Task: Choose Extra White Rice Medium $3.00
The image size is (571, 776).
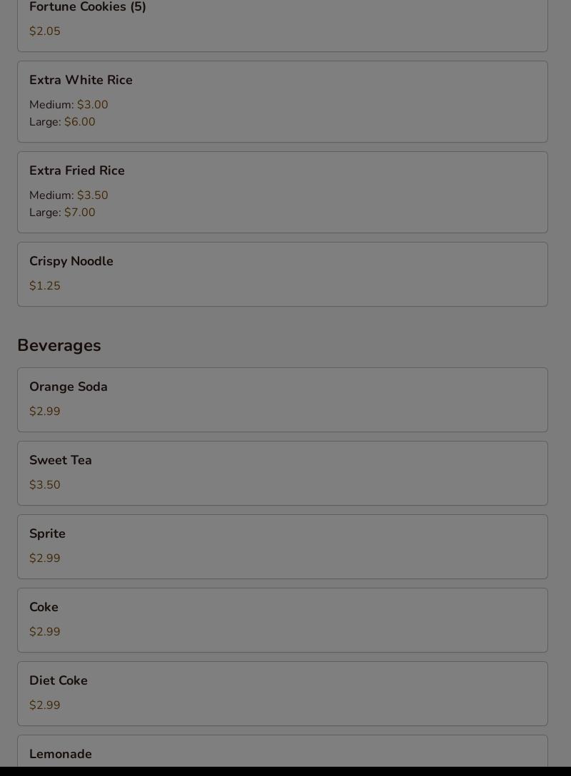Action: pos(69,104)
